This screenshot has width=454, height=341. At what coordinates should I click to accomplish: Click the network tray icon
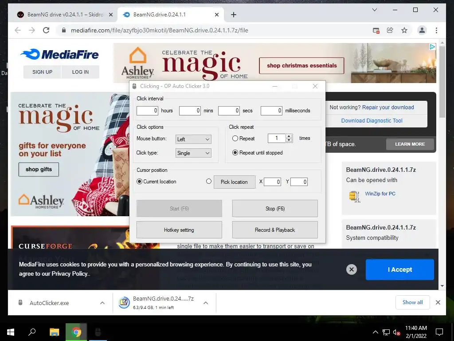pyautogui.click(x=386, y=332)
